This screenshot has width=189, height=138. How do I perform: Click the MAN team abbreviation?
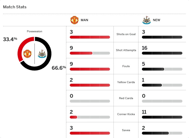pyautogui.click(x=84, y=20)
